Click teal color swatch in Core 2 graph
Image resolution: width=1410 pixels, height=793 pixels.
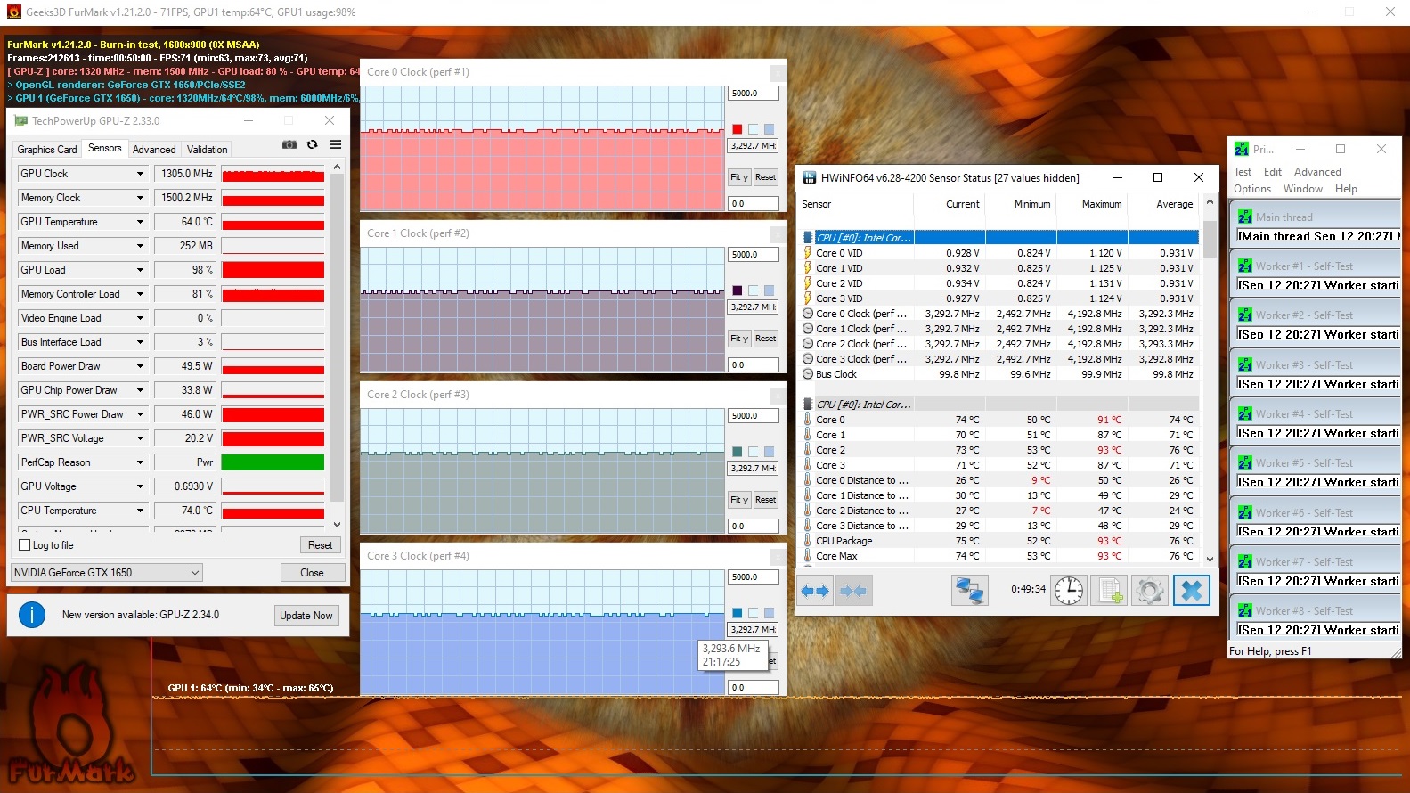click(x=738, y=452)
